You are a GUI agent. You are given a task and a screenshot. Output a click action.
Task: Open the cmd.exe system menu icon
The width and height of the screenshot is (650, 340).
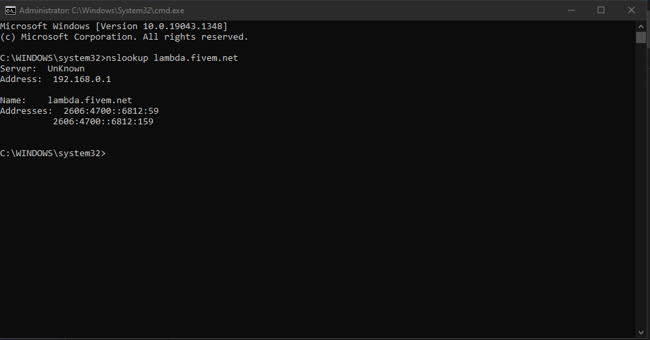tap(11, 11)
